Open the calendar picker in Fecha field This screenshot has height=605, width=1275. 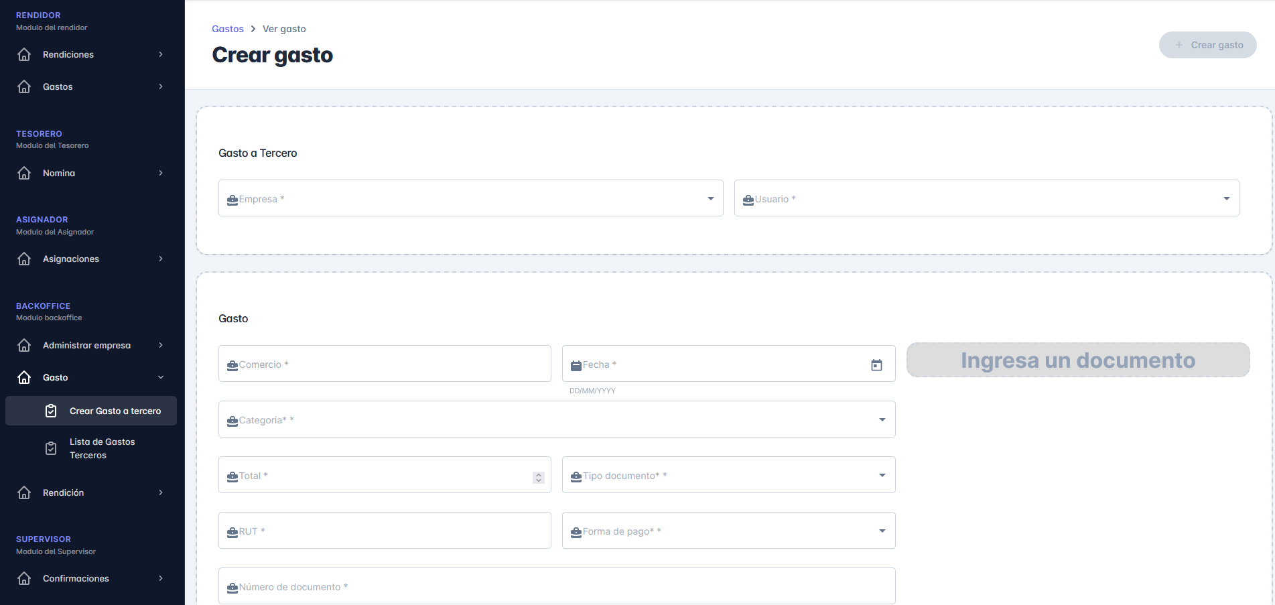click(x=876, y=364)
